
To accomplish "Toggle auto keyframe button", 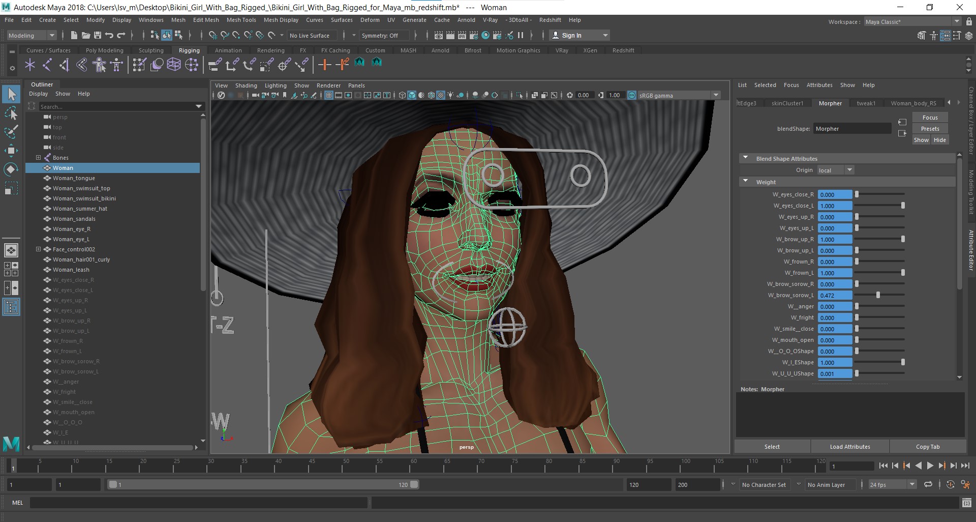I will (x=950, y=484).
